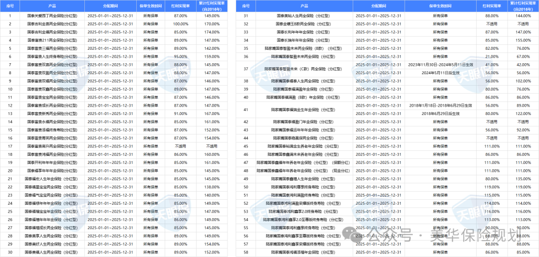Viewport: 539px width, 257px height.
Task: Click the 2018年1月18日-2018年6月29日生效 cell
Action: pyautogui.click(x=440, y=106)
